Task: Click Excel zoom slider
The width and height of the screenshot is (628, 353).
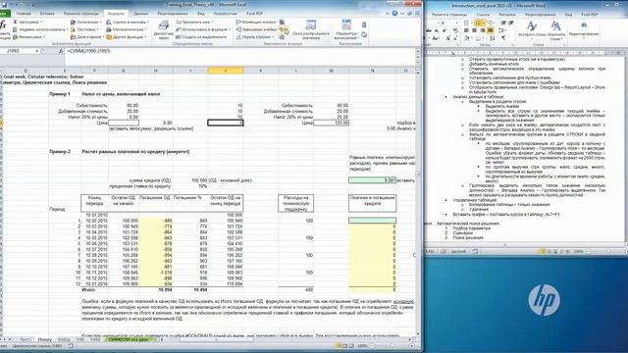Action: [x=392, y=346]
